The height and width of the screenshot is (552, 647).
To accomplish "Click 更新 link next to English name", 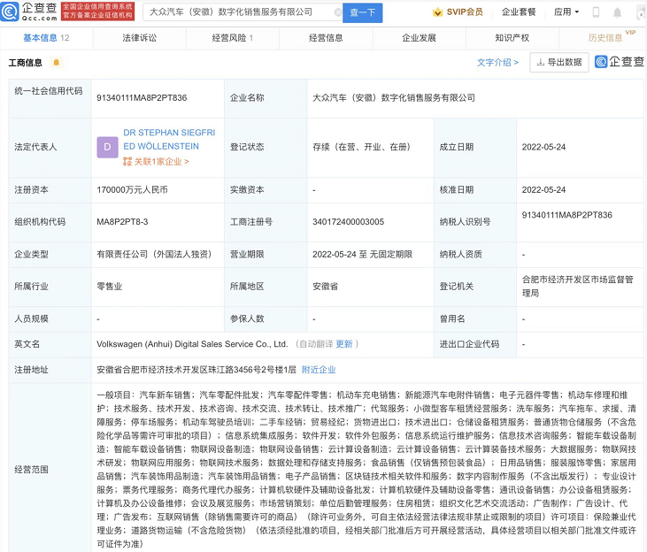I will pyautogui.click(x=343, y=344).
